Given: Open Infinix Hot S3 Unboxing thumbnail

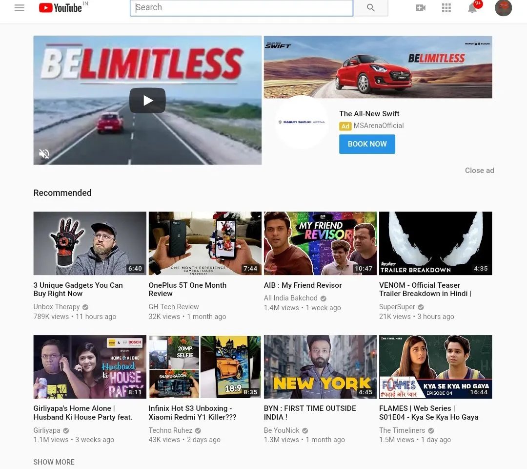Looking at the screenshot, I should coord(205,367).
